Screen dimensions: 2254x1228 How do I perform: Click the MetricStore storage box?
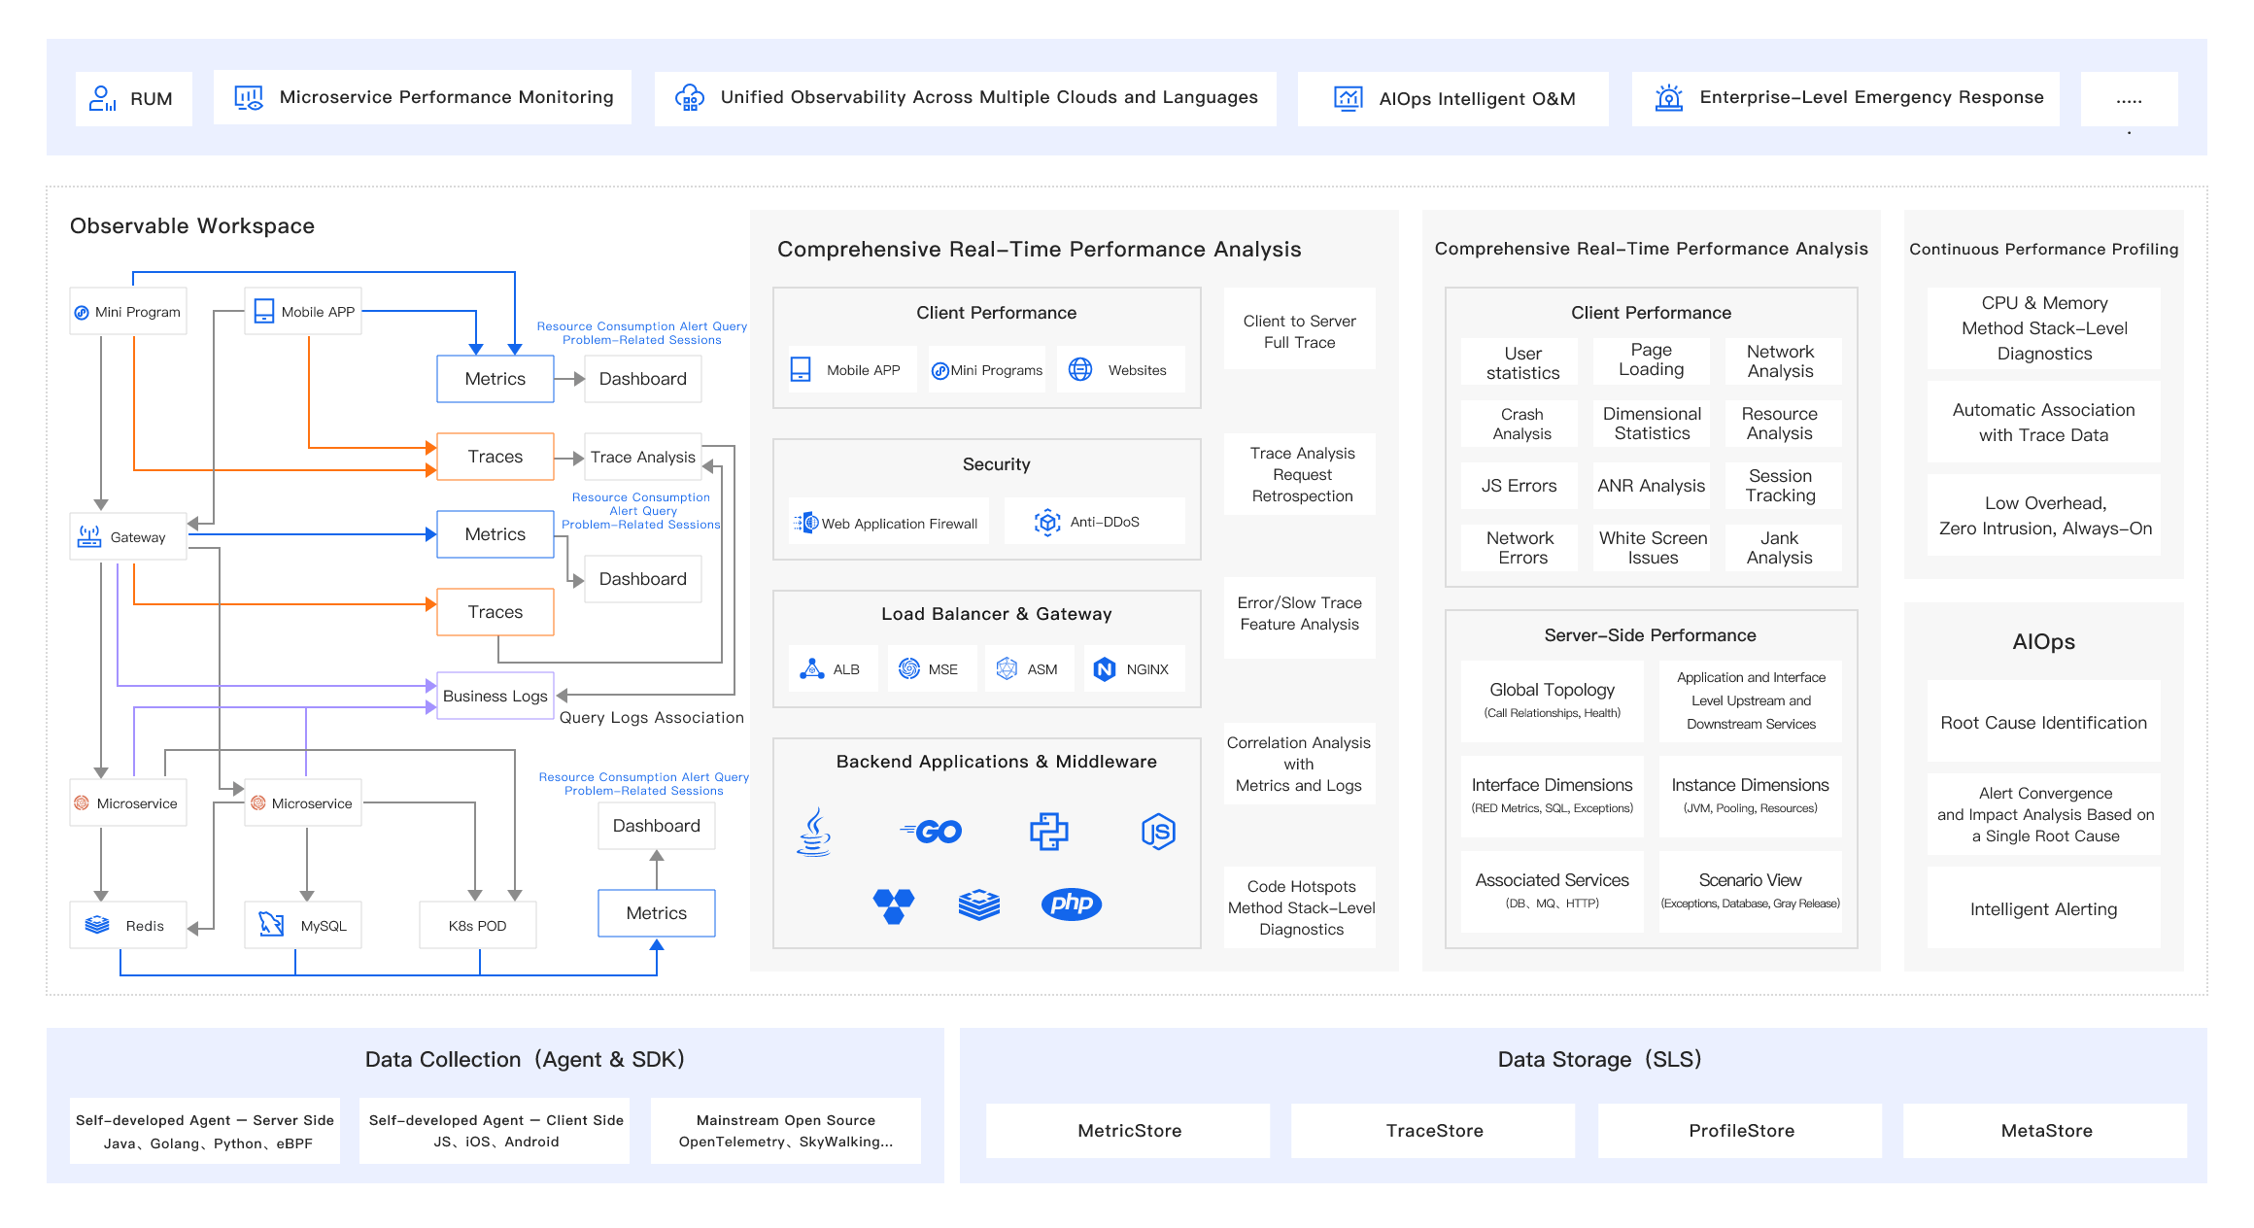1128,1130
